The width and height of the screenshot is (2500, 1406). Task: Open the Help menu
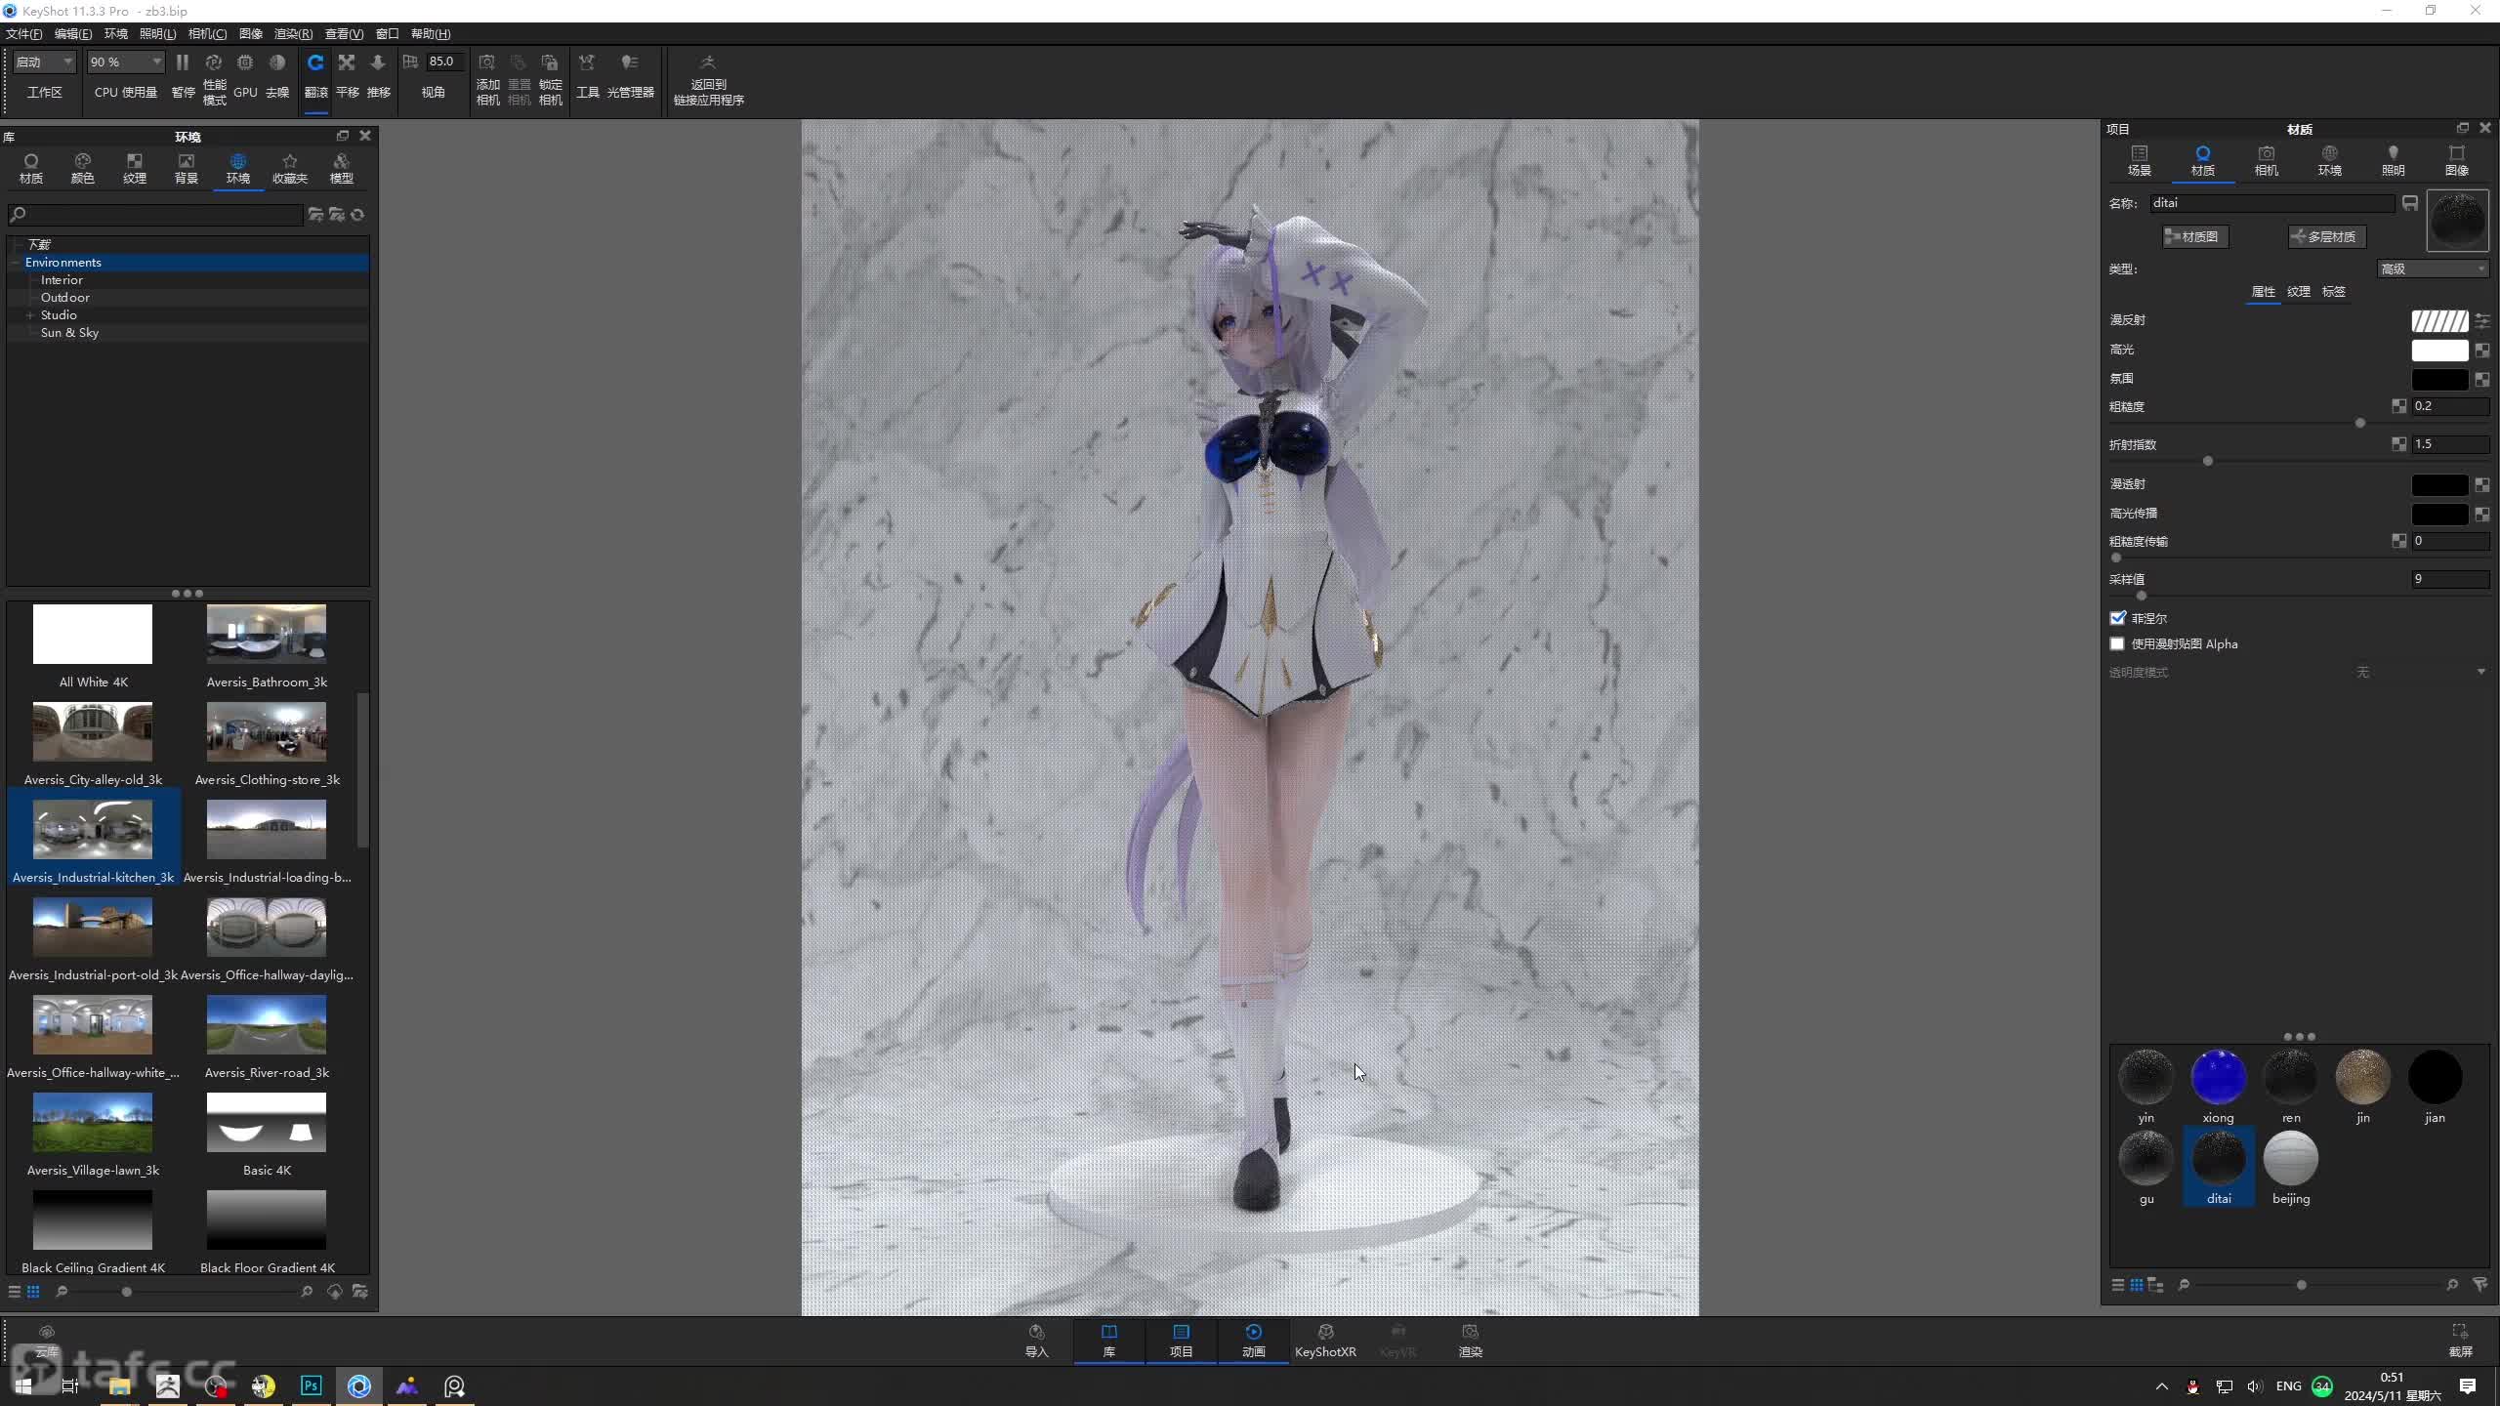click(x=431, y=34)
